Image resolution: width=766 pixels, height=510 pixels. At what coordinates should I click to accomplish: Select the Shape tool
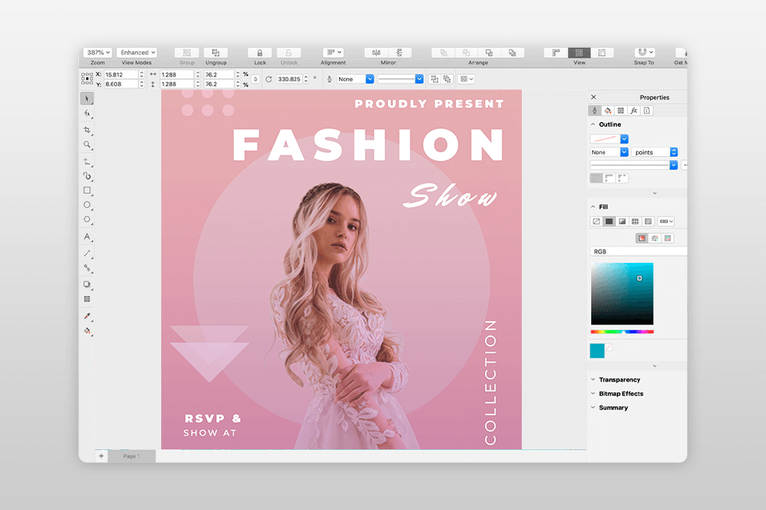coord(89,113)
